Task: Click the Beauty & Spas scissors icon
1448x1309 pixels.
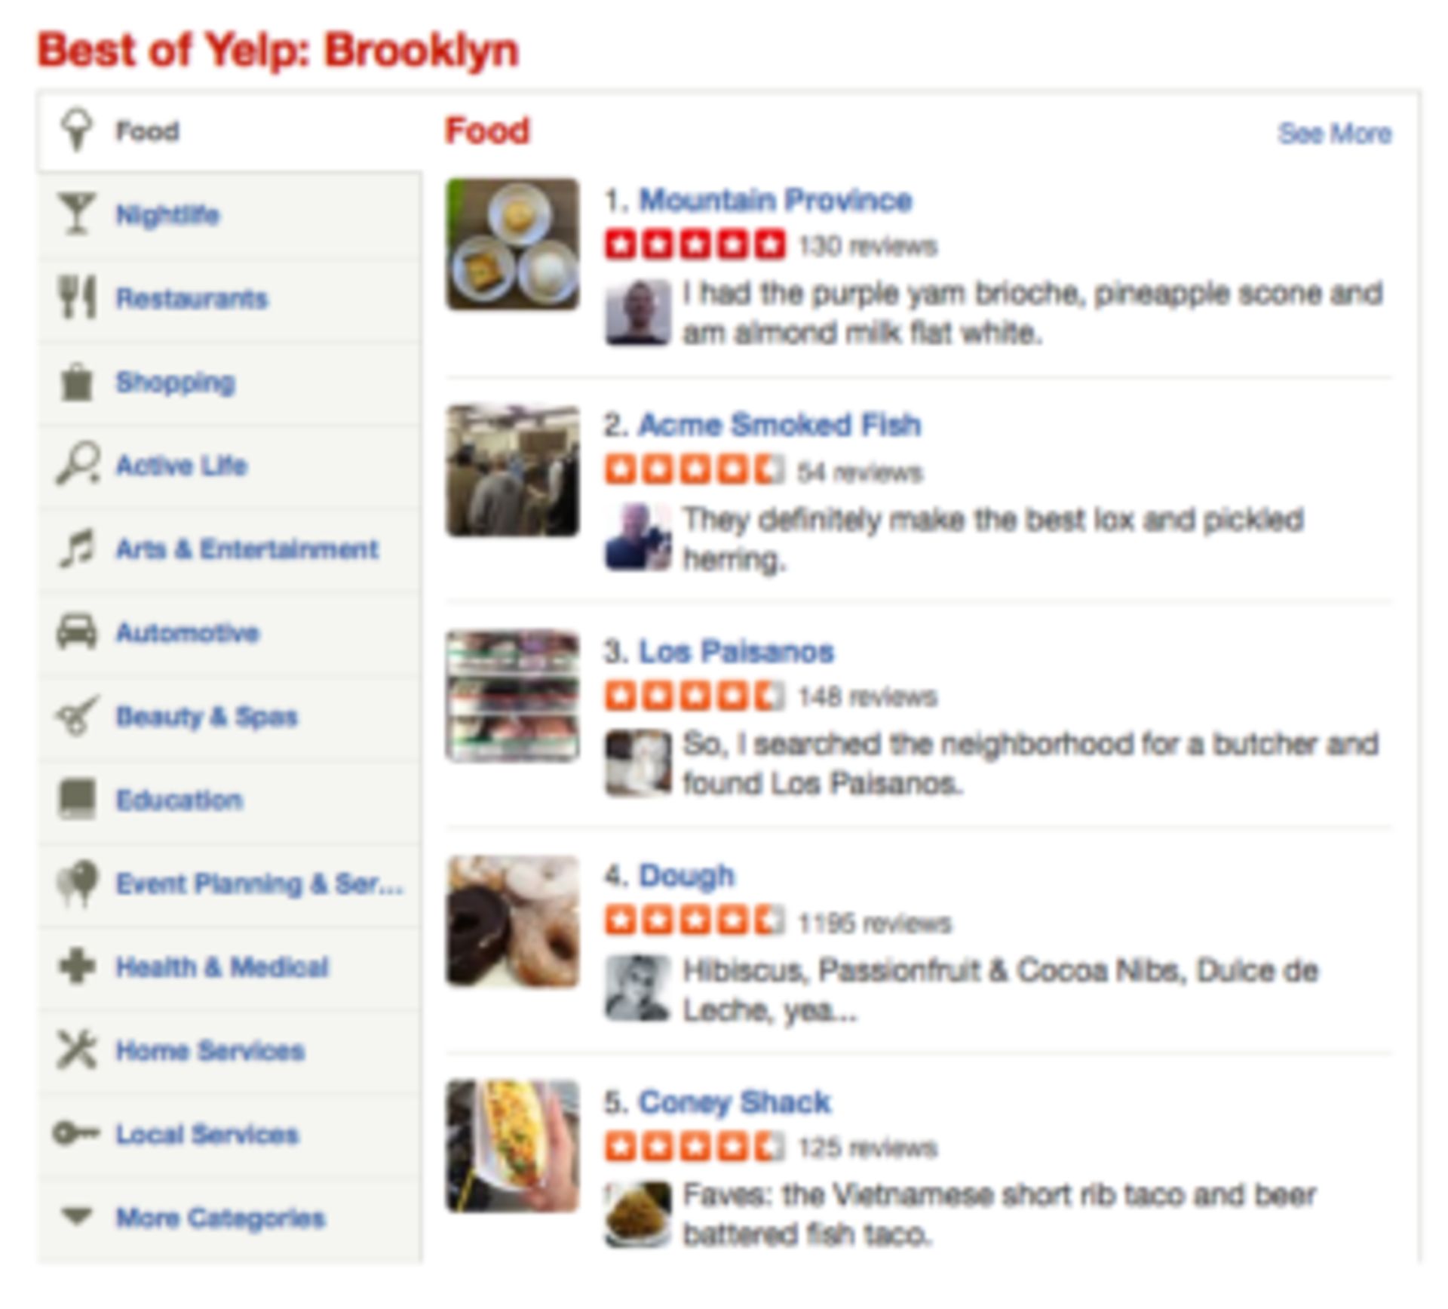Action: [x=75, y=715]
